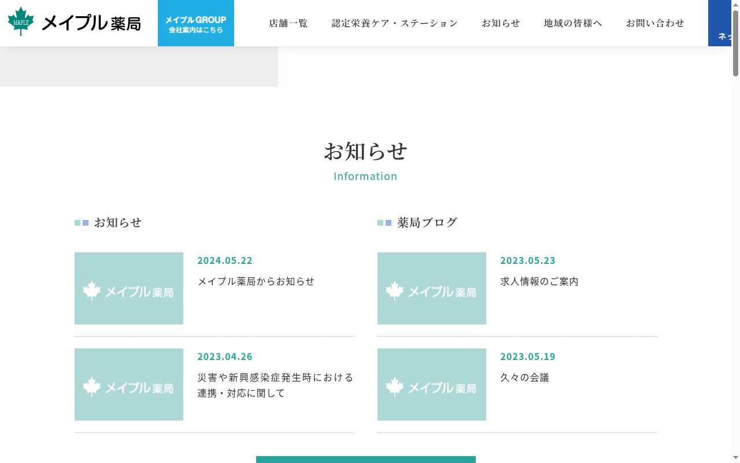Open thumbnail for メイプル薬局からお知らせ post
The image size is (740, 463).
coord(129,288)
